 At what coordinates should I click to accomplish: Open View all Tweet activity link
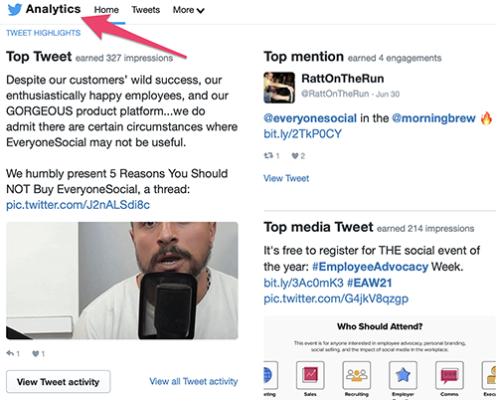[194, 381]
